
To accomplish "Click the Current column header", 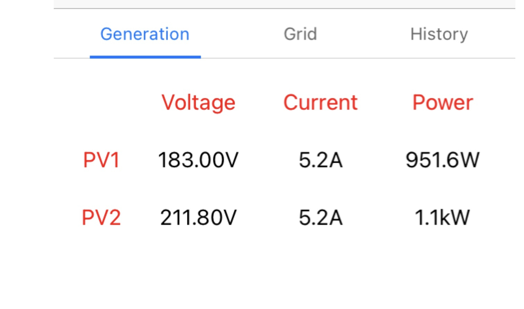I will tap(320, 103).
